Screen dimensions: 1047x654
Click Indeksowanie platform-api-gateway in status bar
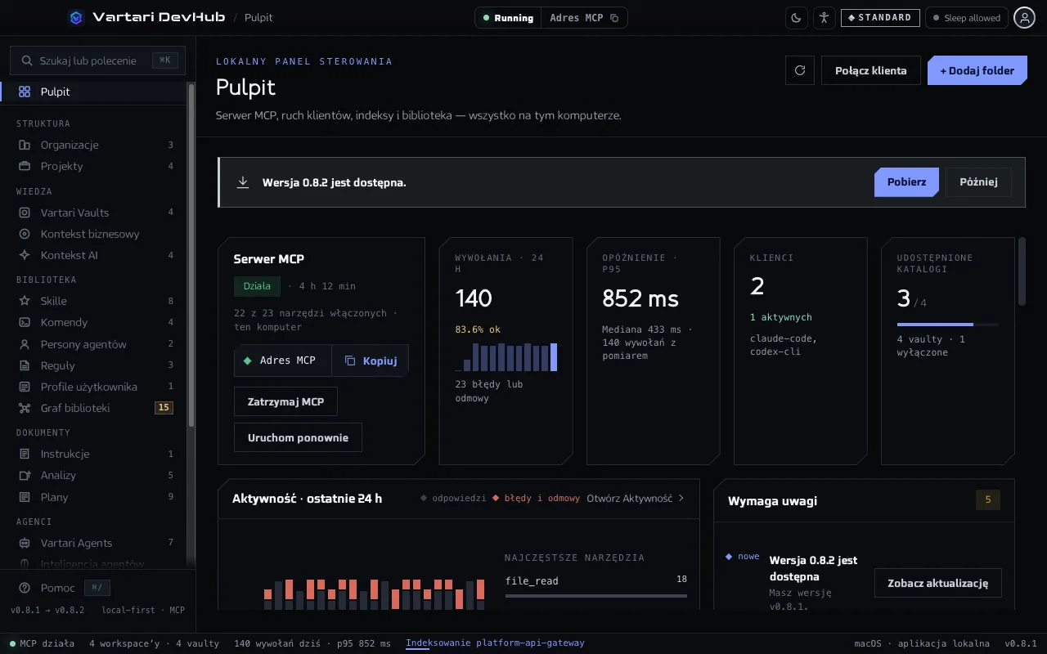[x=495, y=643]
